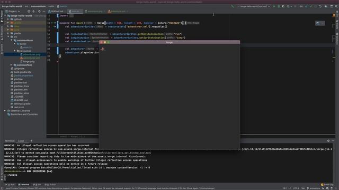Open Project tool window from left strip
This screenshot has width=339, height=190.
click(2, 16)
